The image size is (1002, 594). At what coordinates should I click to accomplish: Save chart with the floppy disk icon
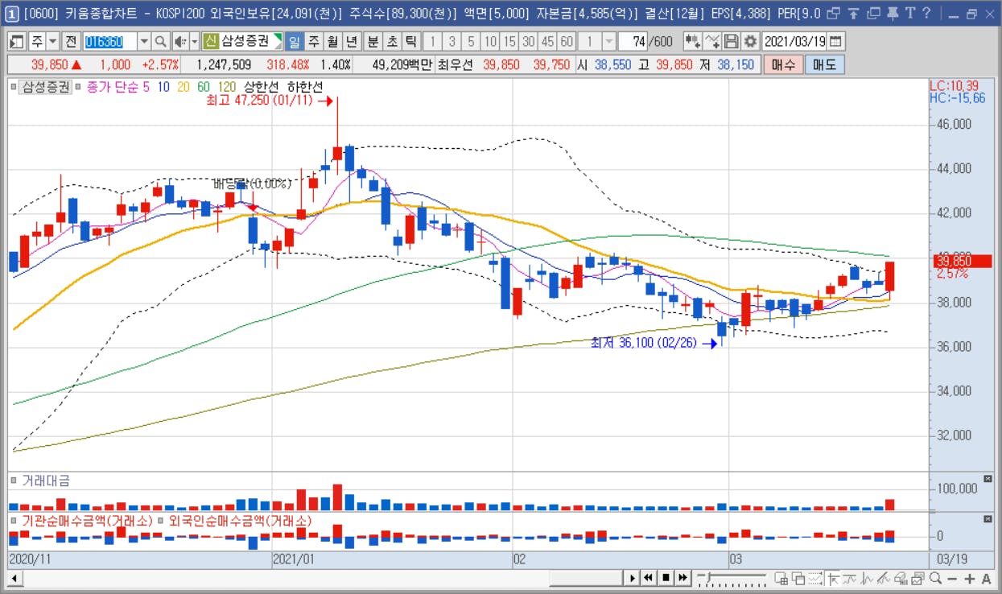pyautogui.click(x=731, y=42)
